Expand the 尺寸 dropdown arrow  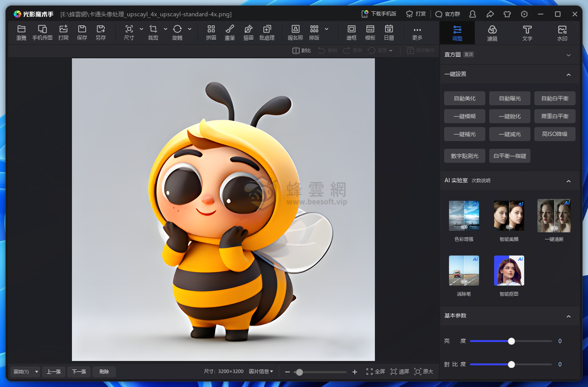pos(141,29)
